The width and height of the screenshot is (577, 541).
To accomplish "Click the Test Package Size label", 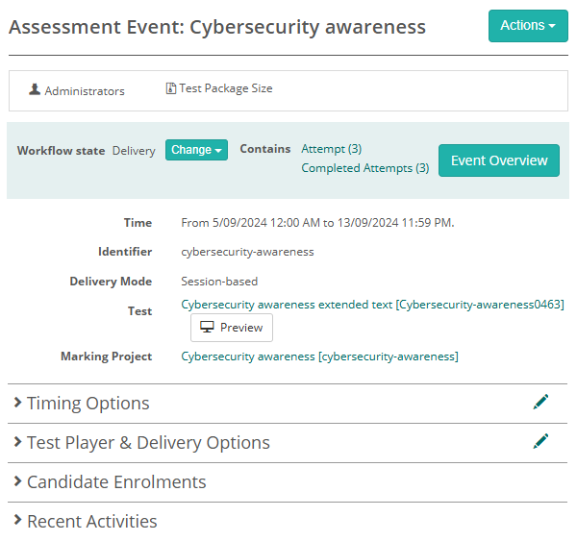I will (x=226, y=88).
